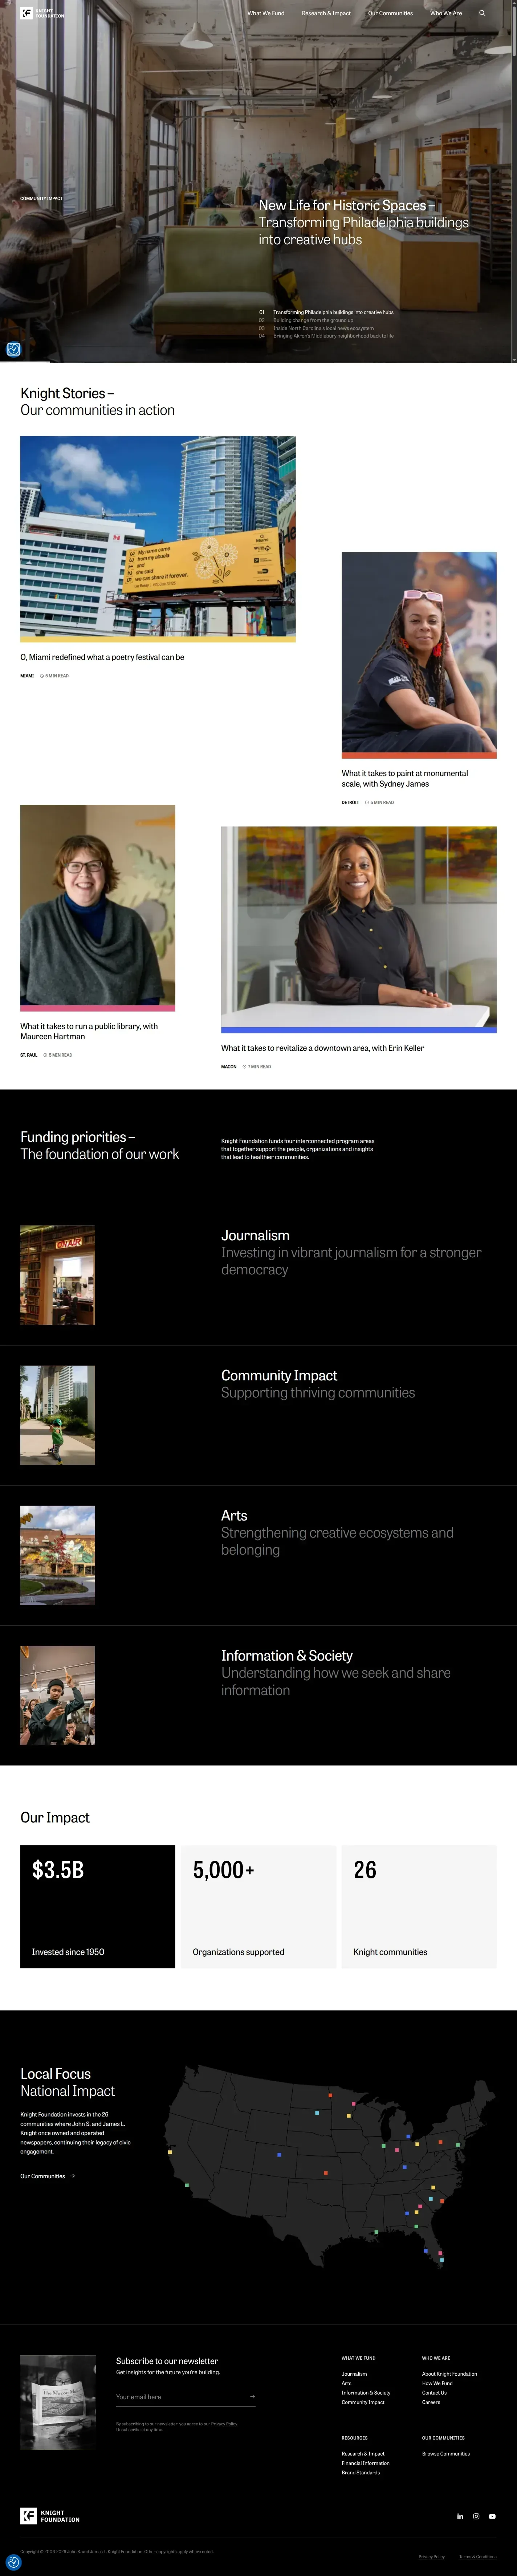
Task: Open footer Research & Impact link
Action: point(363,2454)
